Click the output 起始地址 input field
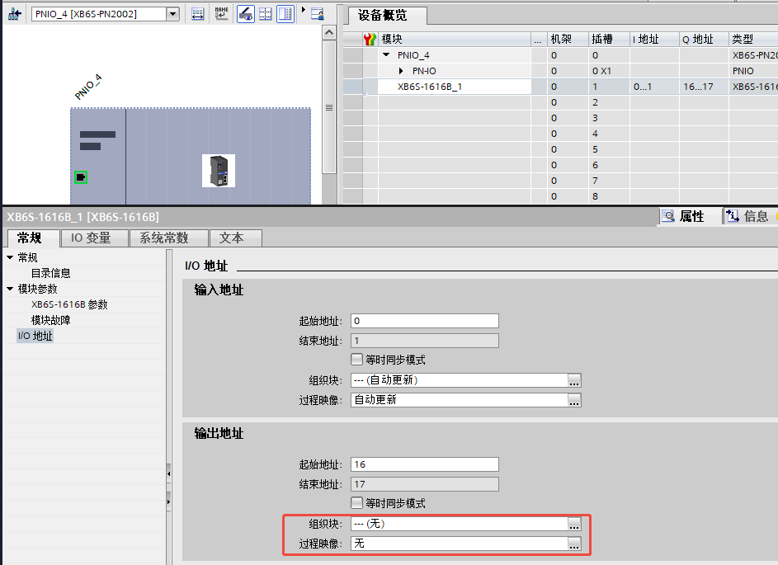The image size is (778, 565). 424,464
